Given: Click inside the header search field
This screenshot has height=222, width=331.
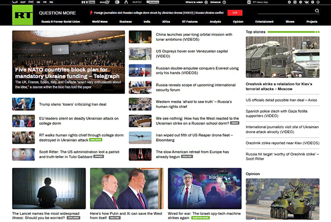Looking at the screenshot, I should [x=286, y=11].
